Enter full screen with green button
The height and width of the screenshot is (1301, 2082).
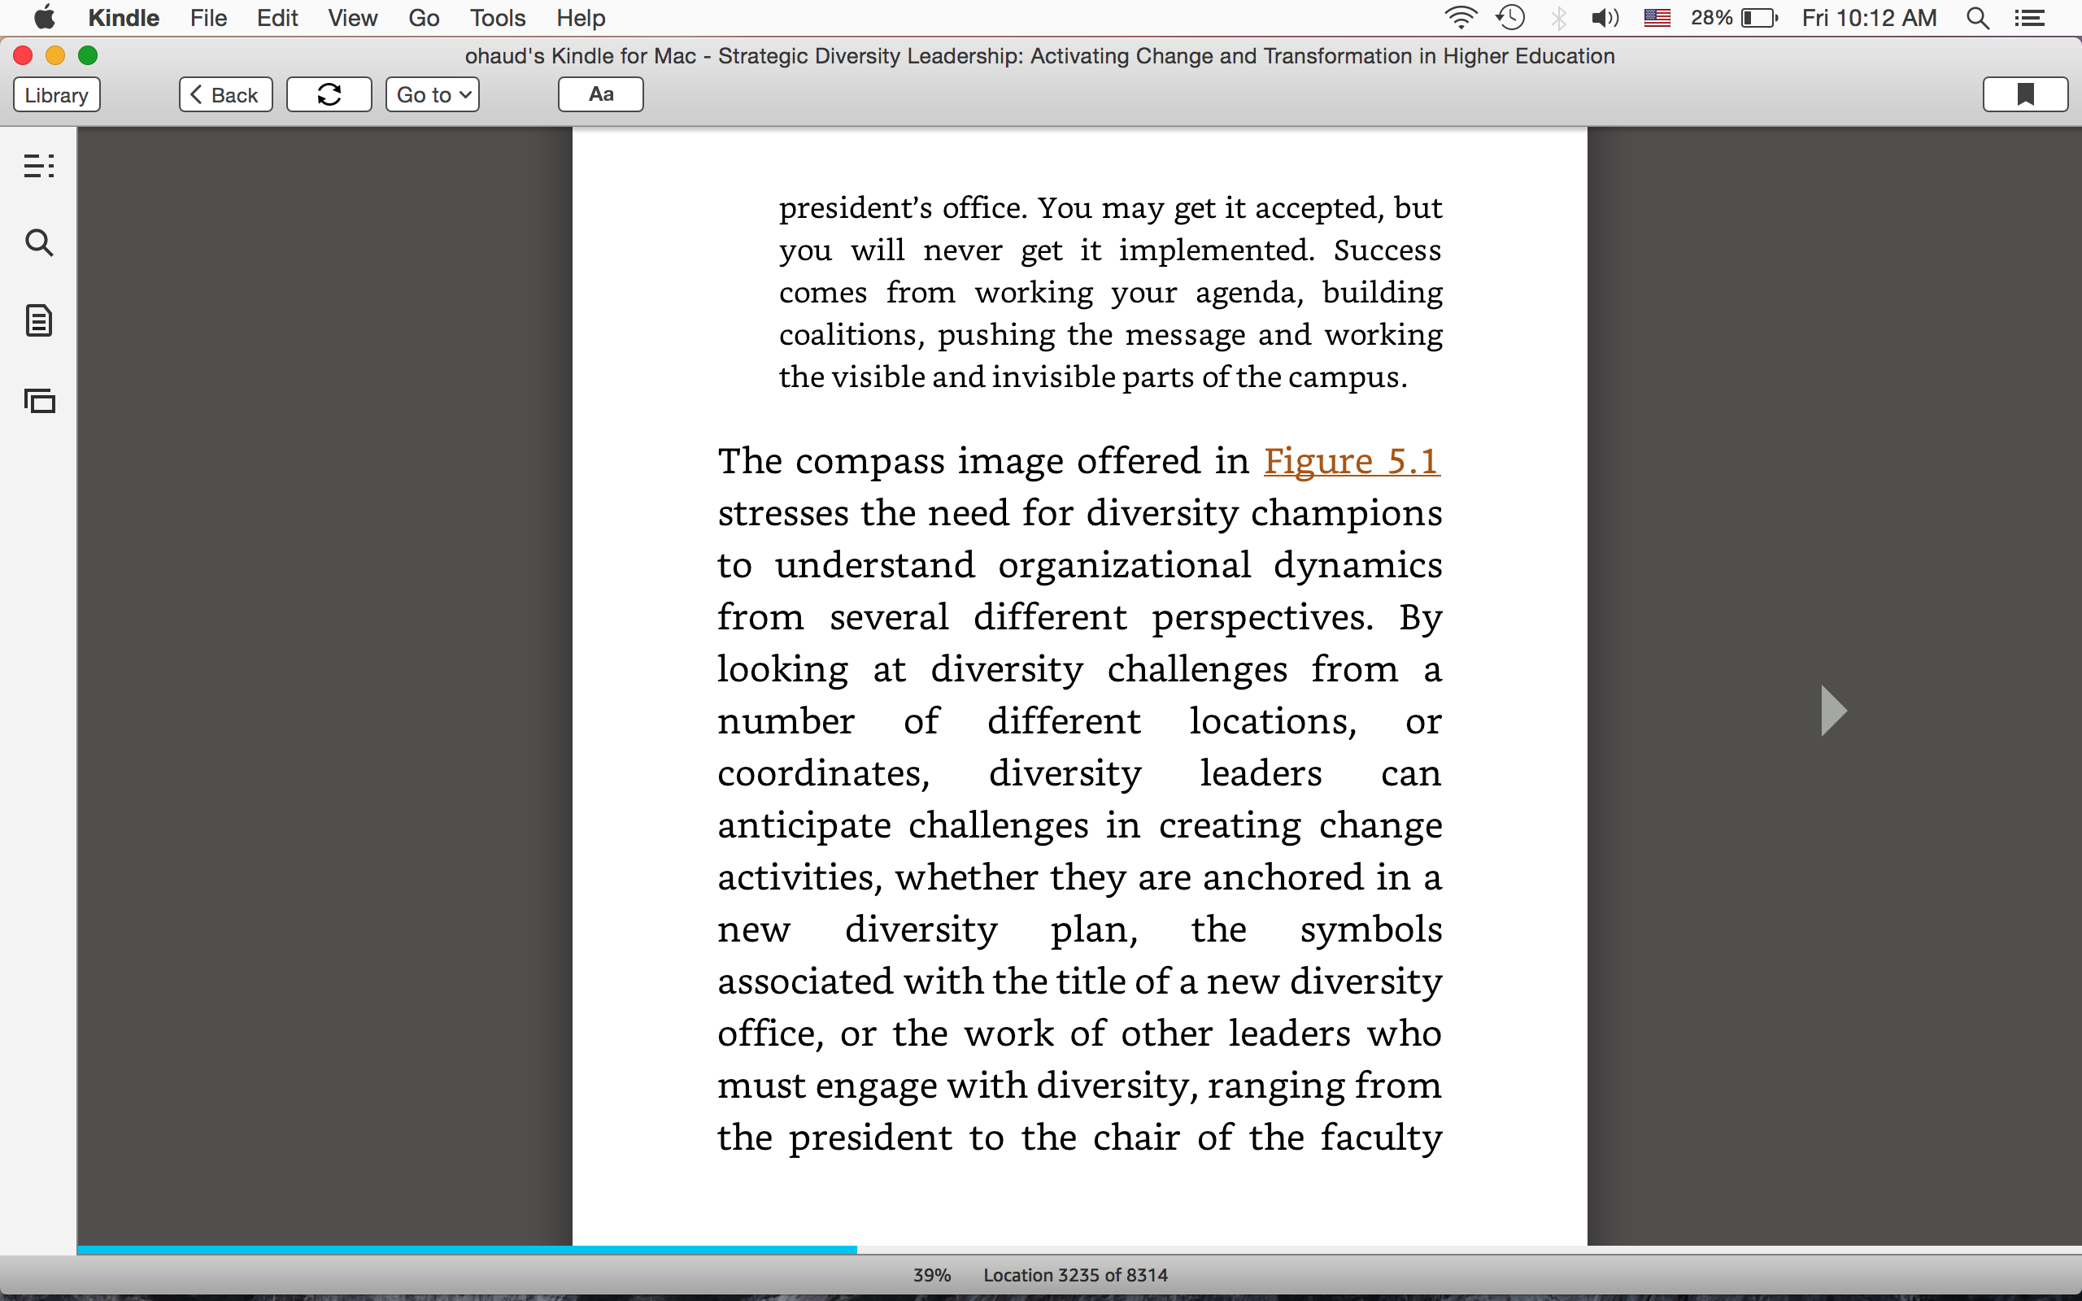[88, 56]
